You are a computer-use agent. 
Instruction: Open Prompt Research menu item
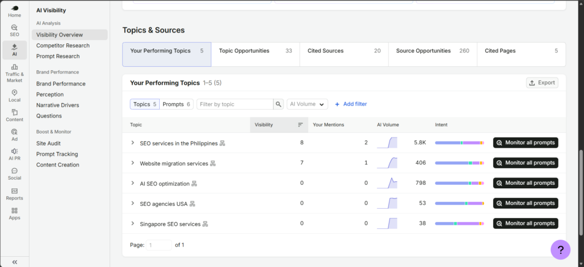[58, 56]
